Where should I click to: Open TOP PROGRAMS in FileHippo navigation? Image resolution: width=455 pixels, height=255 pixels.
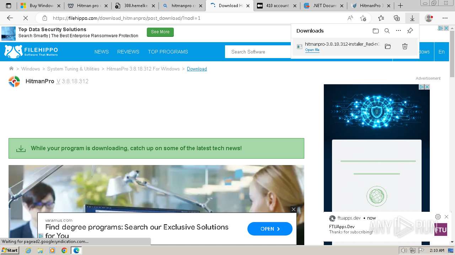168,52
